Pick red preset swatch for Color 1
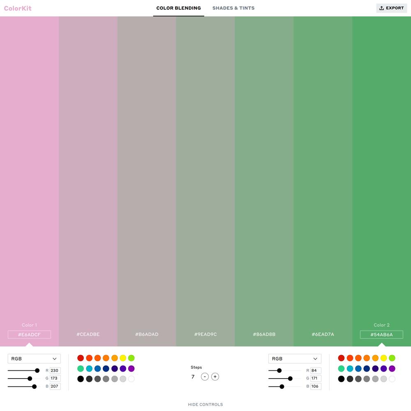The height and width of the screenshot is (411, 411). pyautogui.click(x=81, y=358)
